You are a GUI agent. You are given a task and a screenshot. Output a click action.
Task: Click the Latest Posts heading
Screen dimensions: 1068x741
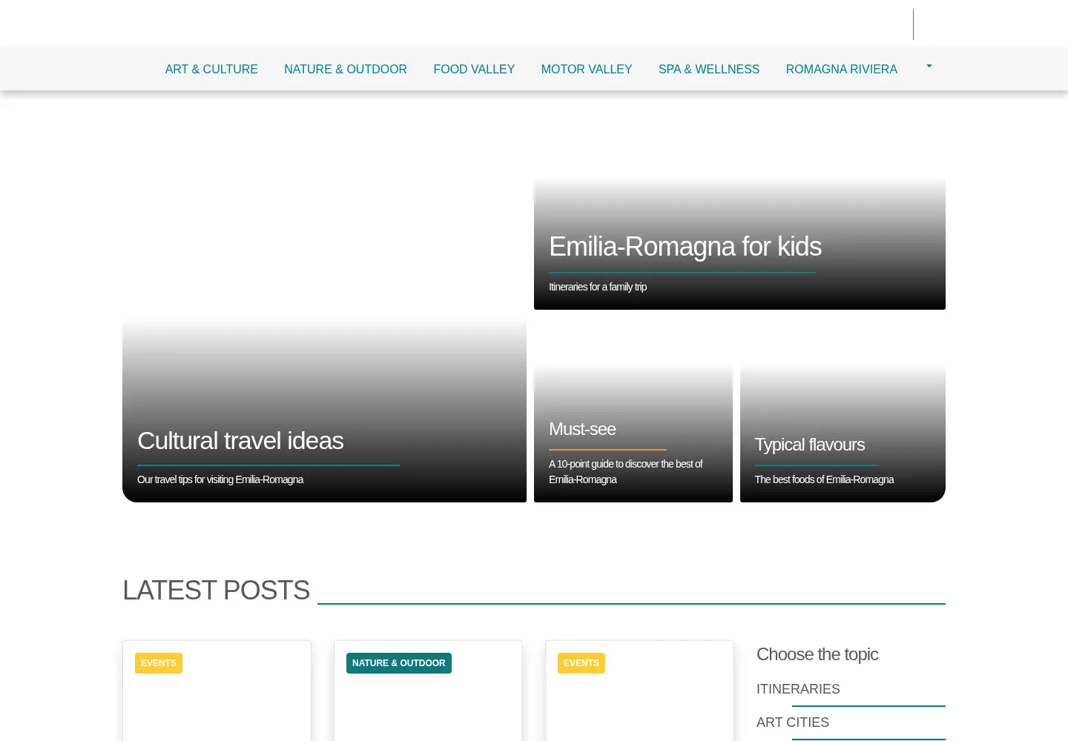pyautogui.click(x=216, y=591)
